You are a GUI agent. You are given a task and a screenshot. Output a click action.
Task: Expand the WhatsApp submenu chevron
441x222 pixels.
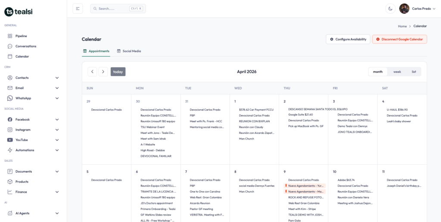pyautogui.click(x=57, y=98)
